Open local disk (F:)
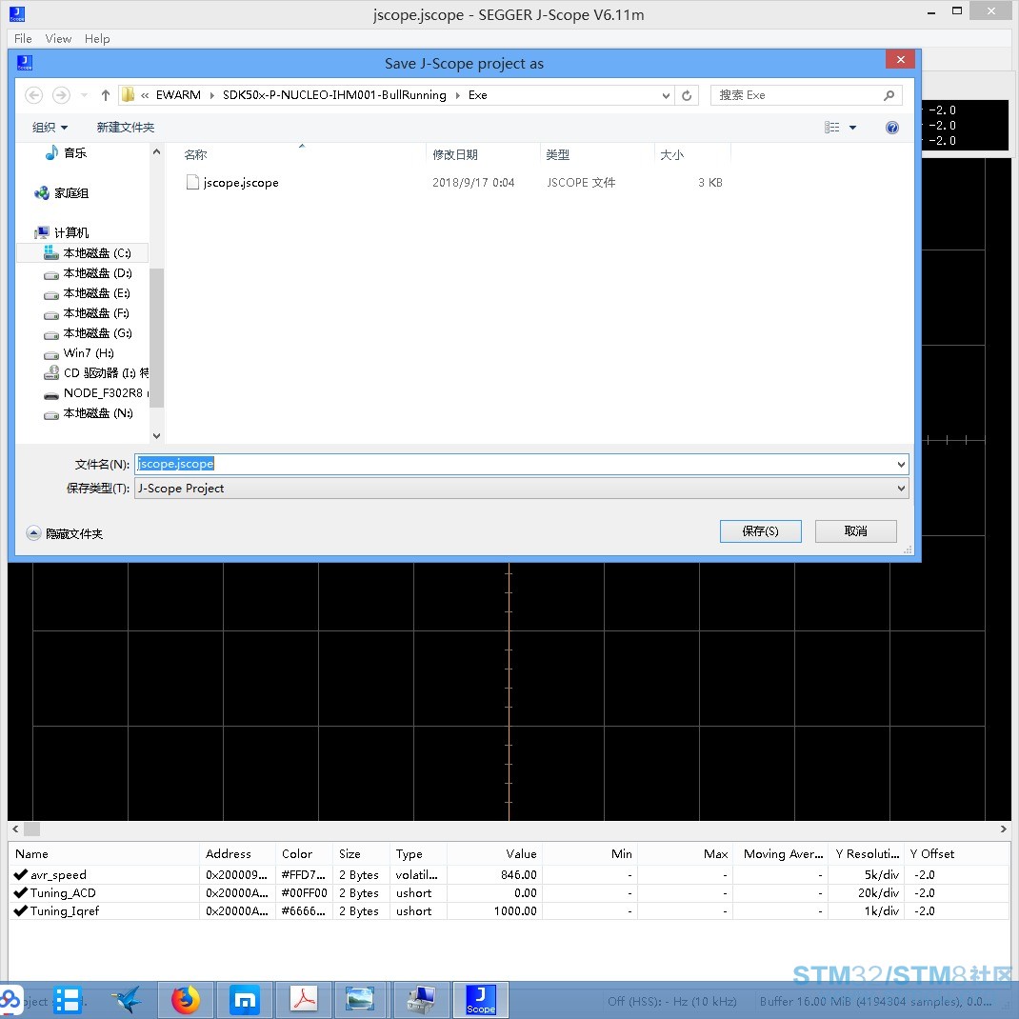This screenshot has width=1019, height=1019. [86, 313]
